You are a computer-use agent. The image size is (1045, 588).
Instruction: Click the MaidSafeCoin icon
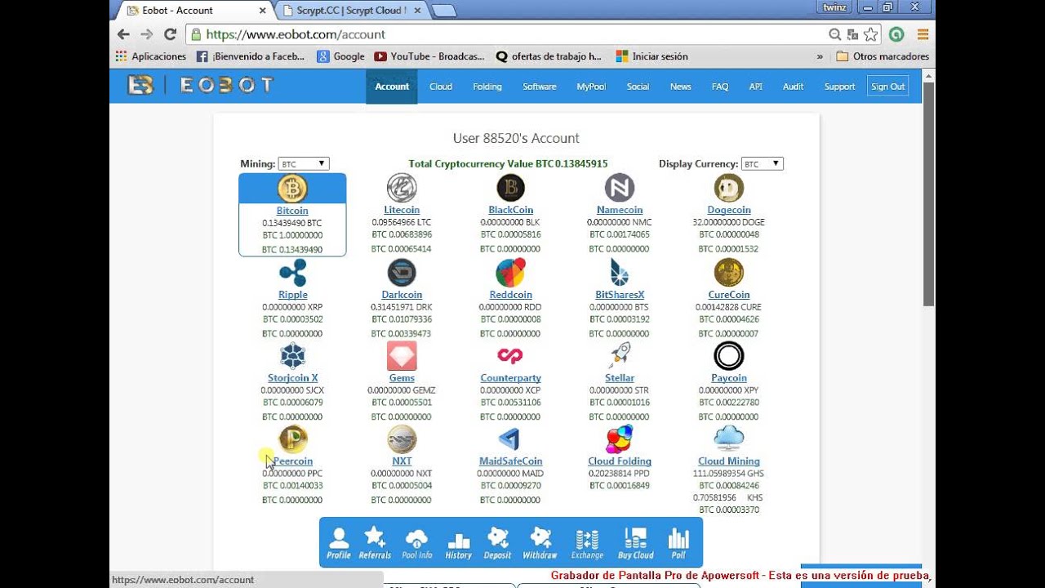point(510,439)
